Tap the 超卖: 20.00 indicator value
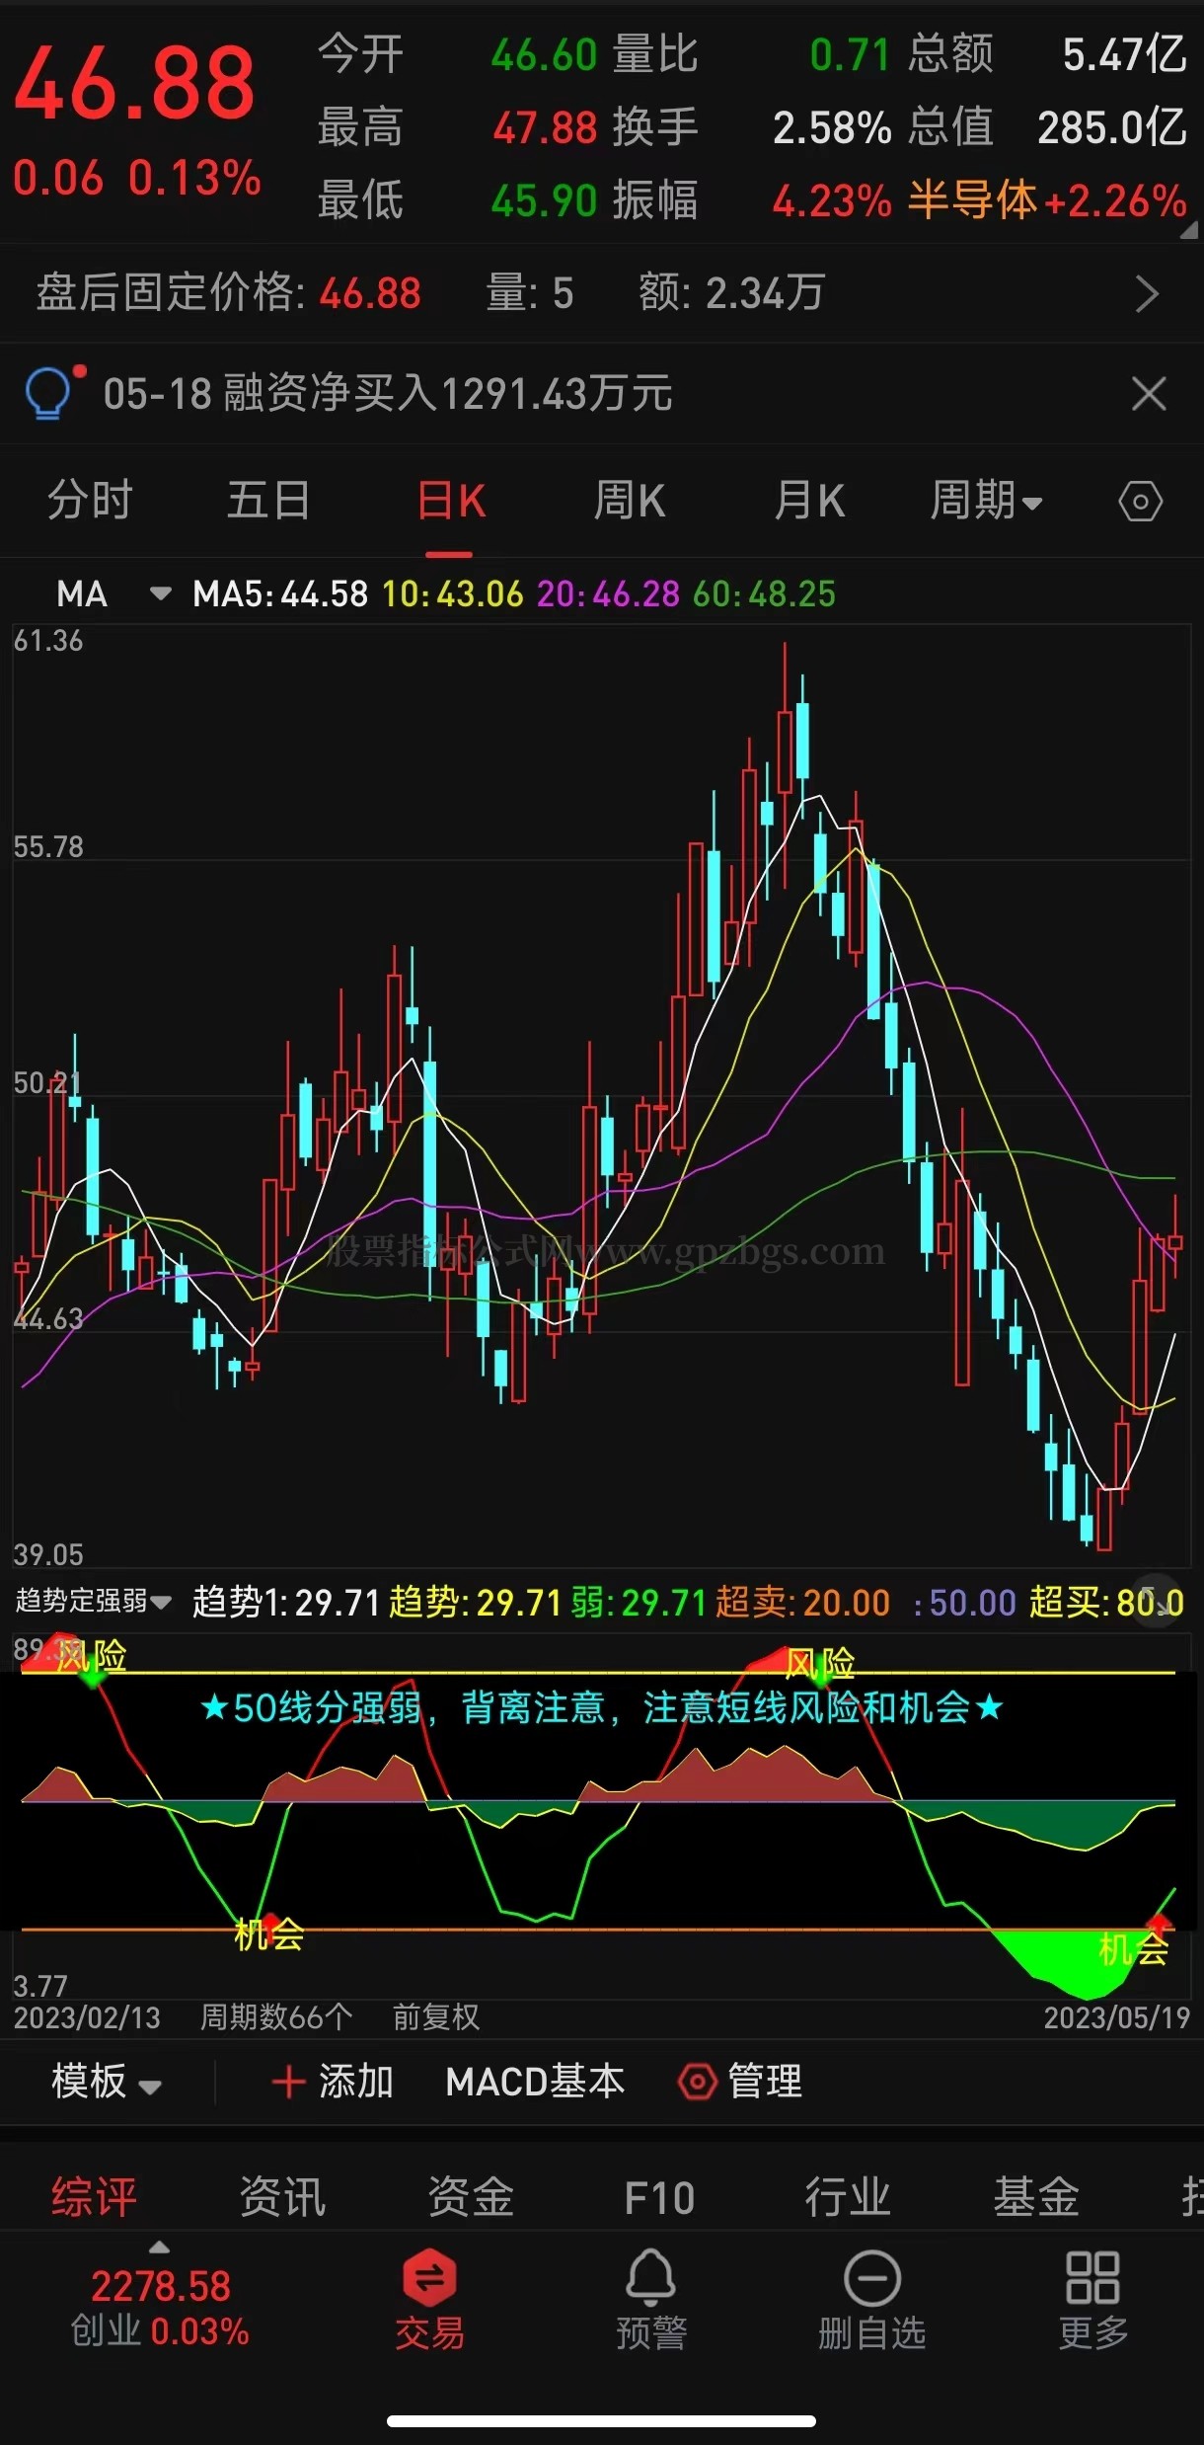Viewport: 1204px width, 2445px height. [802, 1602]
